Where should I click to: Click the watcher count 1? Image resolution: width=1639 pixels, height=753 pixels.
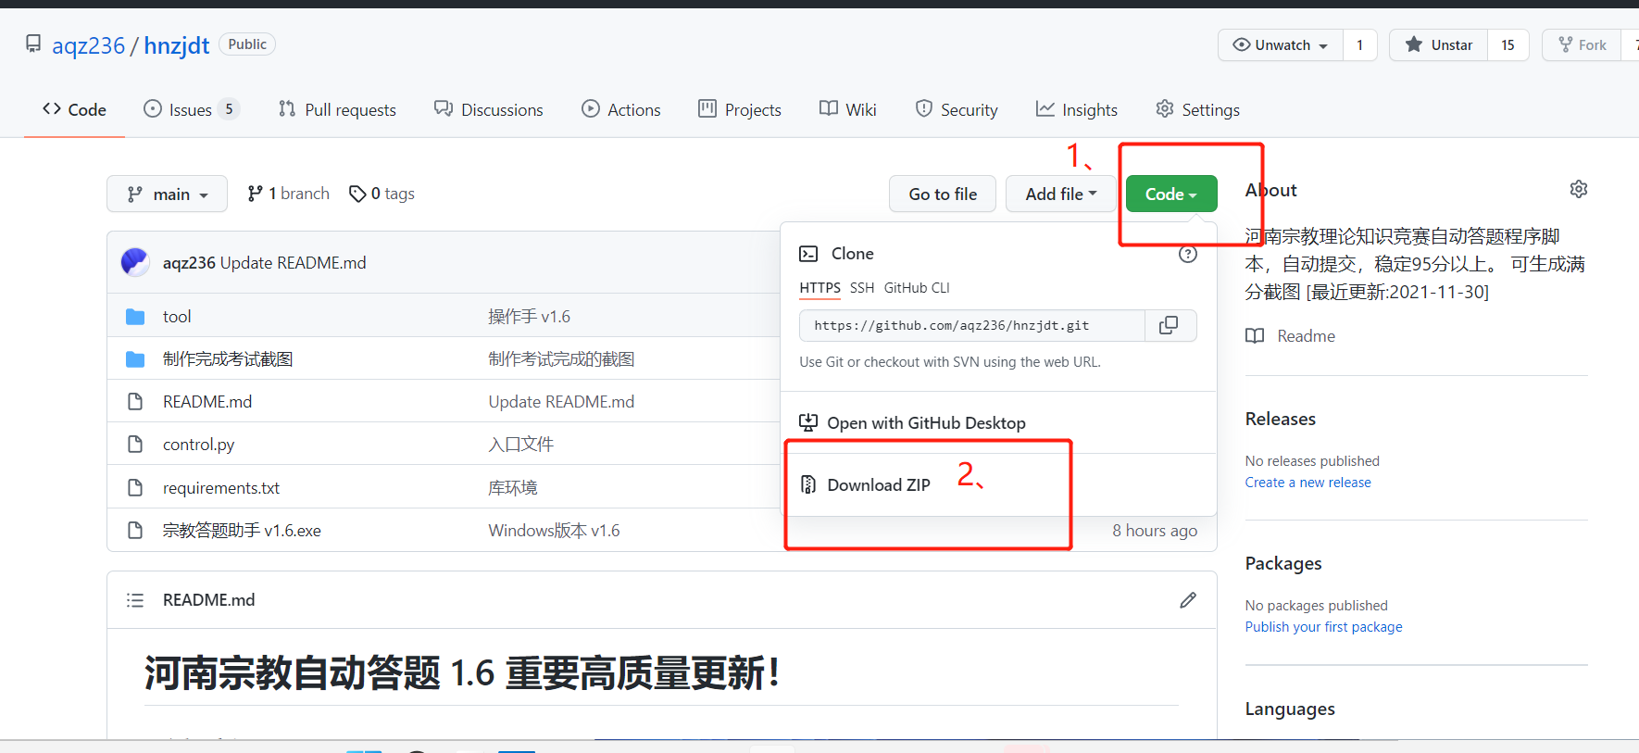click(1359, 44)
